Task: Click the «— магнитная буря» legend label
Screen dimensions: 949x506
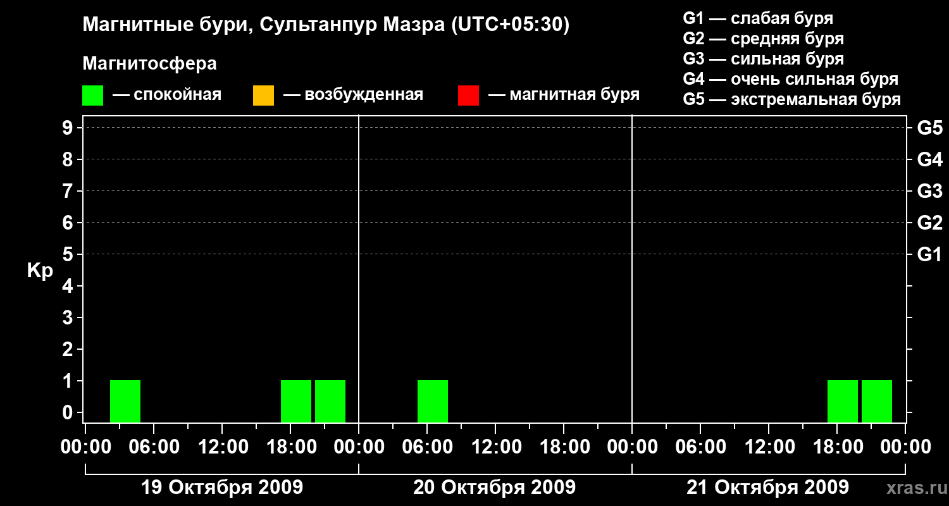Action: [564, 95]
